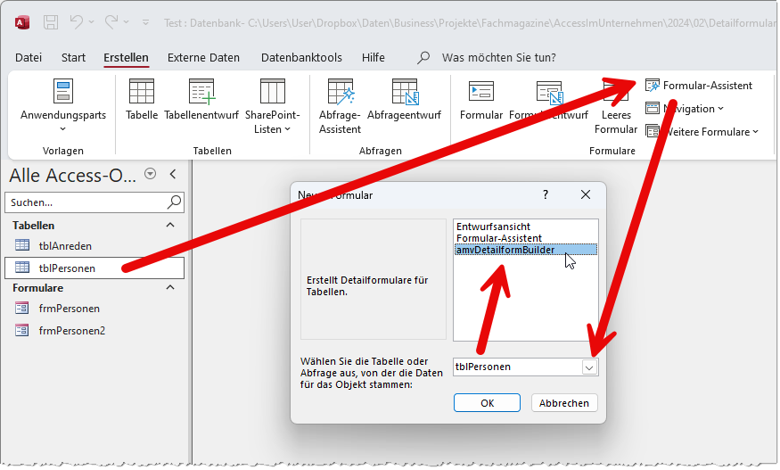Select the tblPersonen table
Screen dimensions: 780x470
94,268
